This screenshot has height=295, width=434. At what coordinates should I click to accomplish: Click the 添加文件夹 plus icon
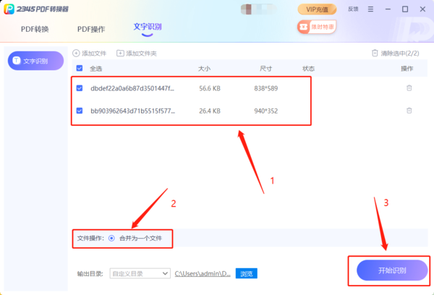[120, 54]
